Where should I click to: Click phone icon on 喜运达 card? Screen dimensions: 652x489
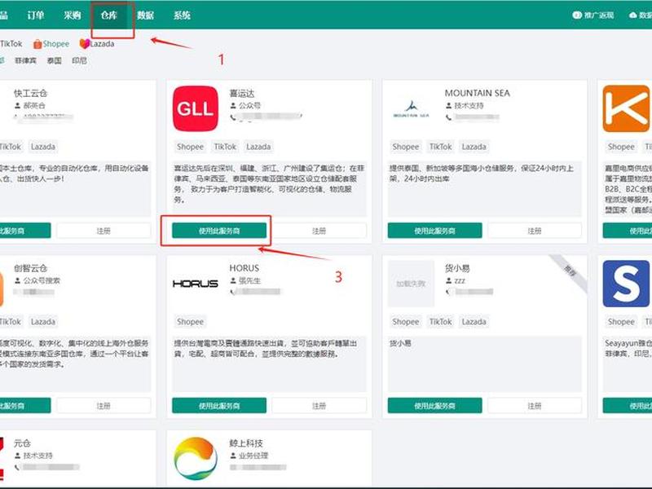pyautogui.click(x=233, y=117)
